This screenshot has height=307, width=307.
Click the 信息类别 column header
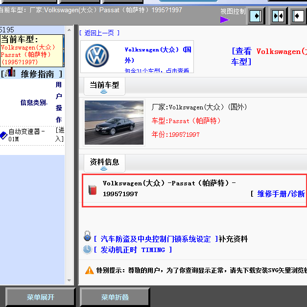point(34,102)
